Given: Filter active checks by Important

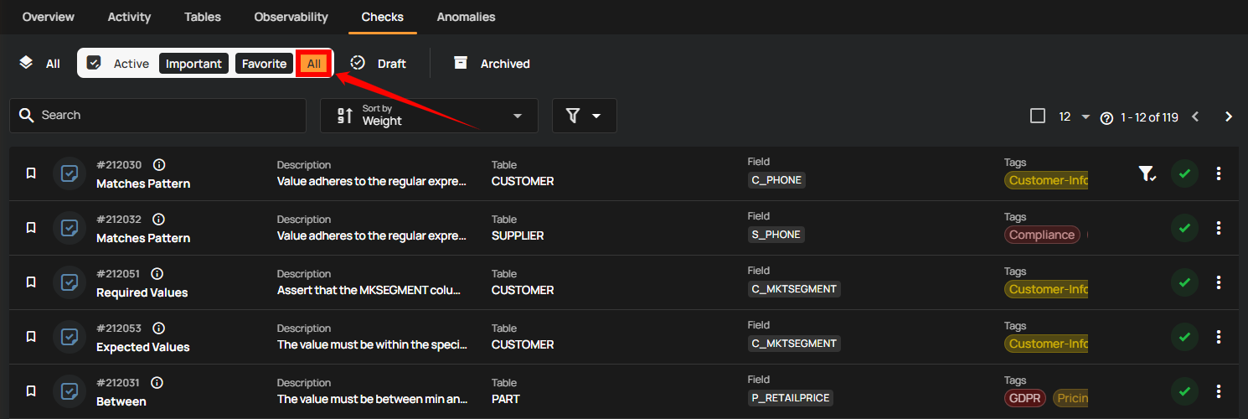Looking at the screenshot, I should tap(193, 64).
